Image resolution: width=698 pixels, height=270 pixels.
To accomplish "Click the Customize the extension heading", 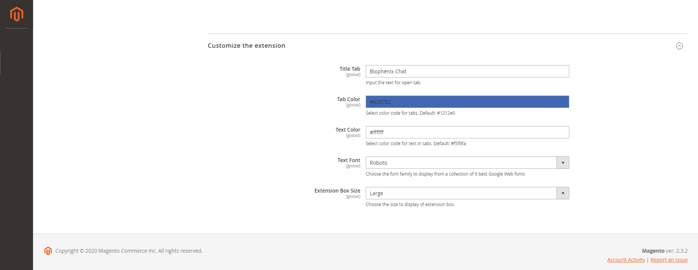I will coord(246,46).
